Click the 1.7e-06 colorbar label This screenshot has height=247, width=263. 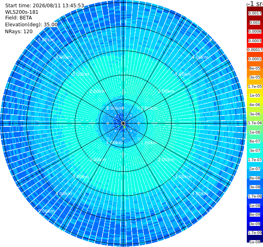[x=255, y=123]
